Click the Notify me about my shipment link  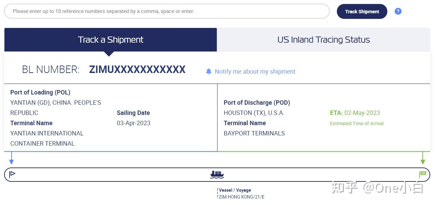[255, 72]
